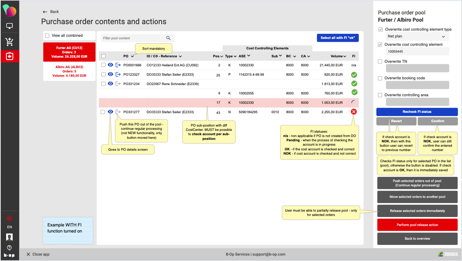Check the Overwrite TN checkbox
This screenshot has height=261, width=462.
coord(380,62)
